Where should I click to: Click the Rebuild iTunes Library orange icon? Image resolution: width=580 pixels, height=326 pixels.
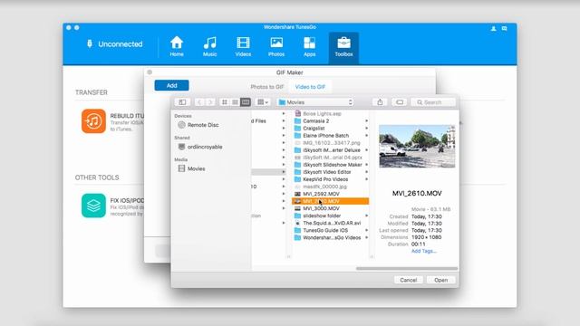click(93, 120)
